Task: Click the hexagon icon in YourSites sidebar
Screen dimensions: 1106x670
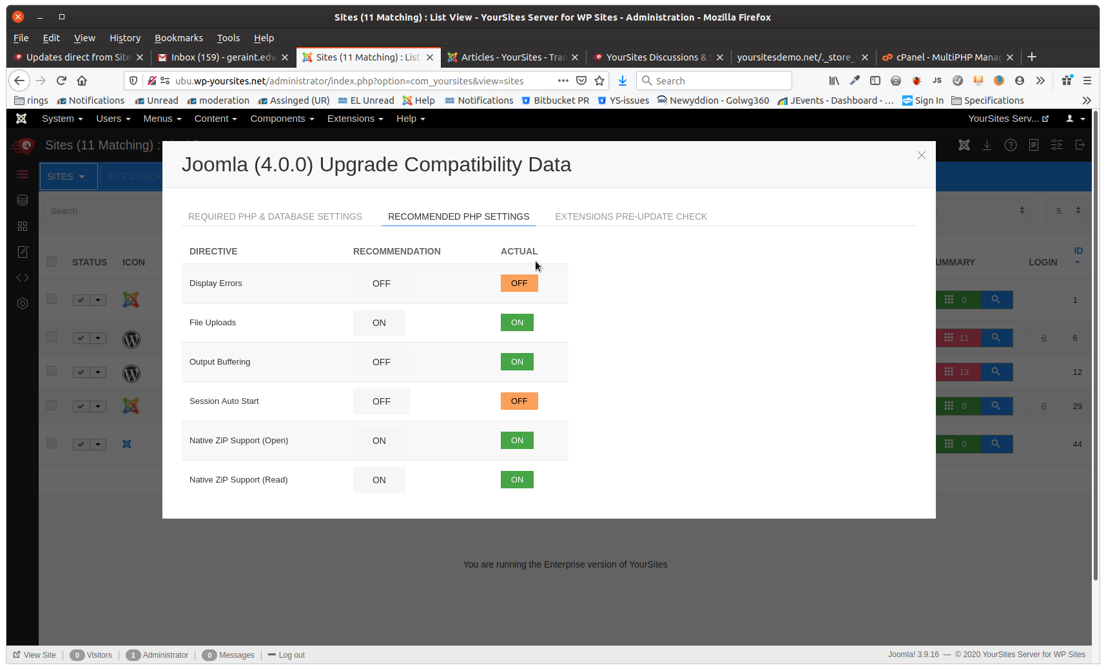Action: [x=23, y=303]
